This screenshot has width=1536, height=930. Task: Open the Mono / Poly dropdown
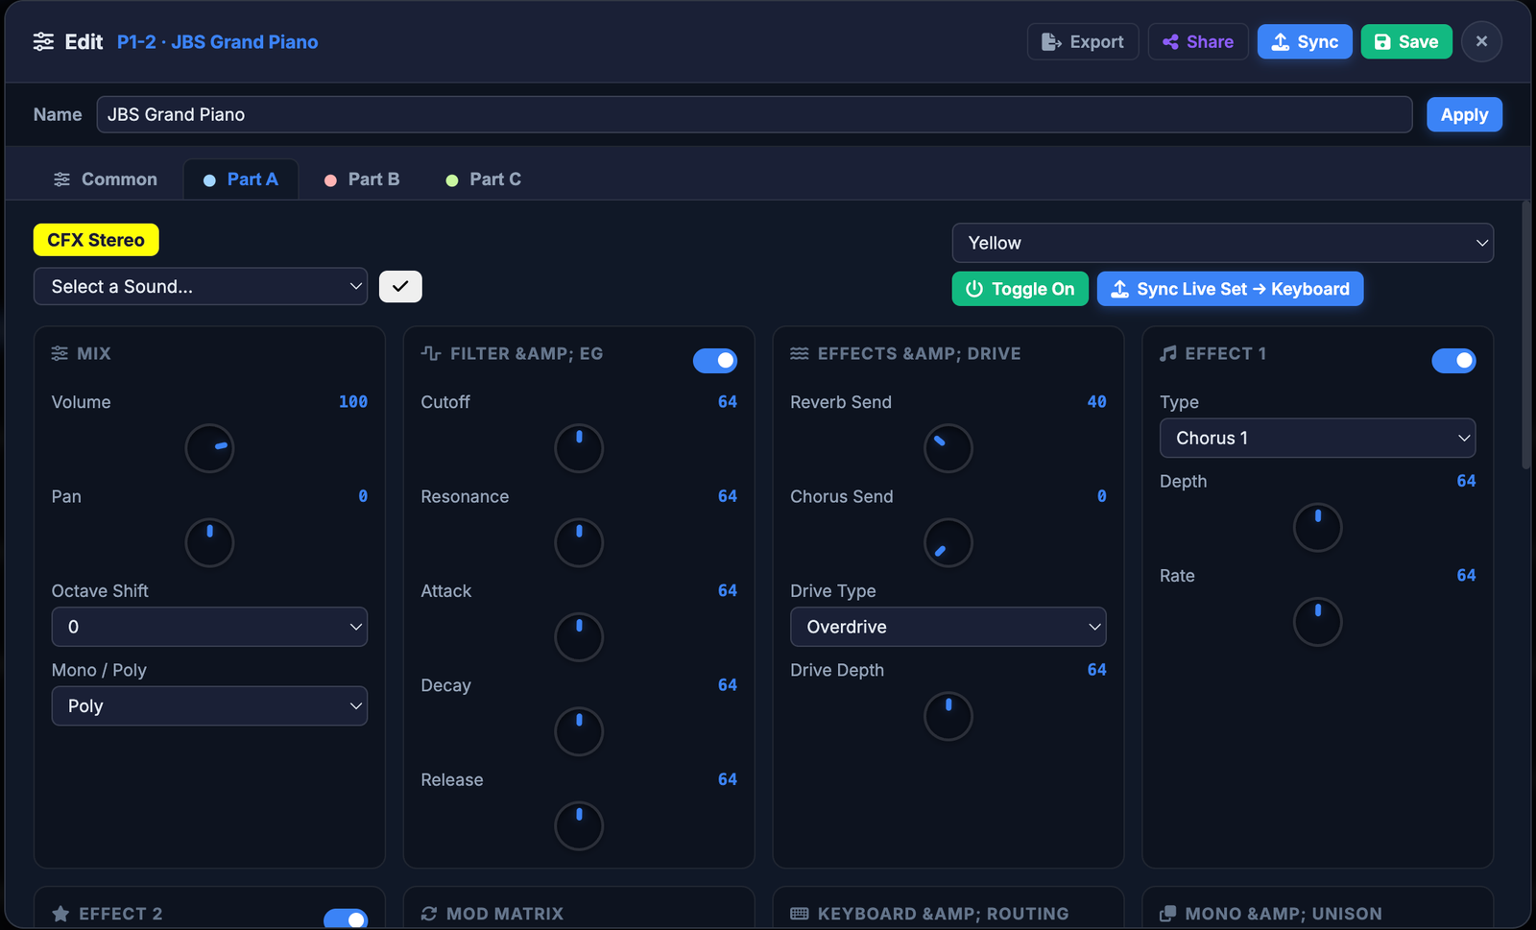209,705
